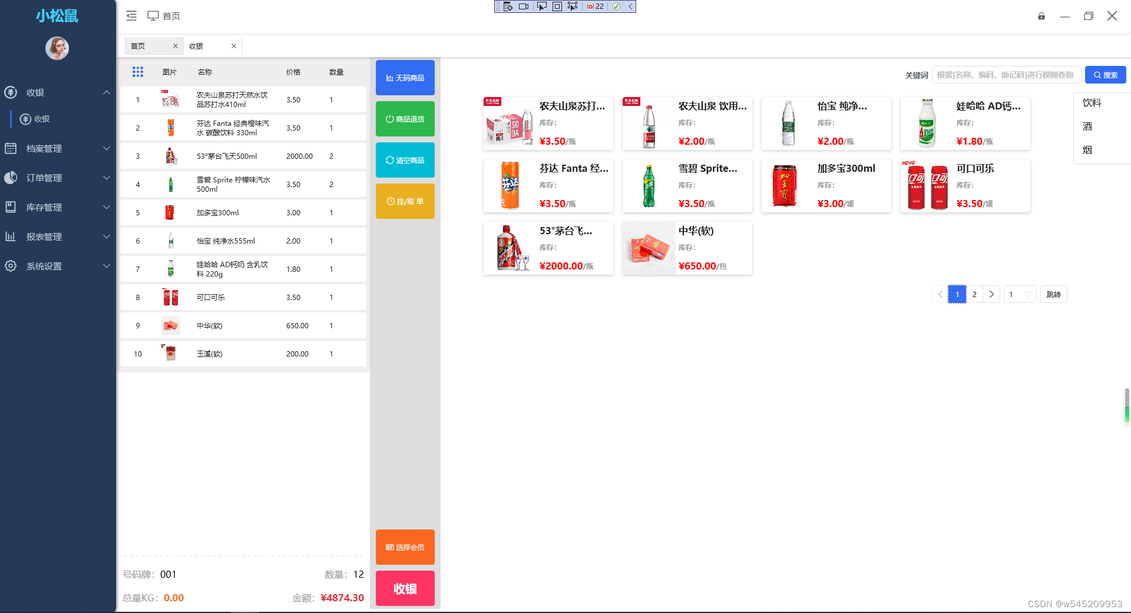
Task: Select the 加多宝300ml product card
Action: point(826,186)
